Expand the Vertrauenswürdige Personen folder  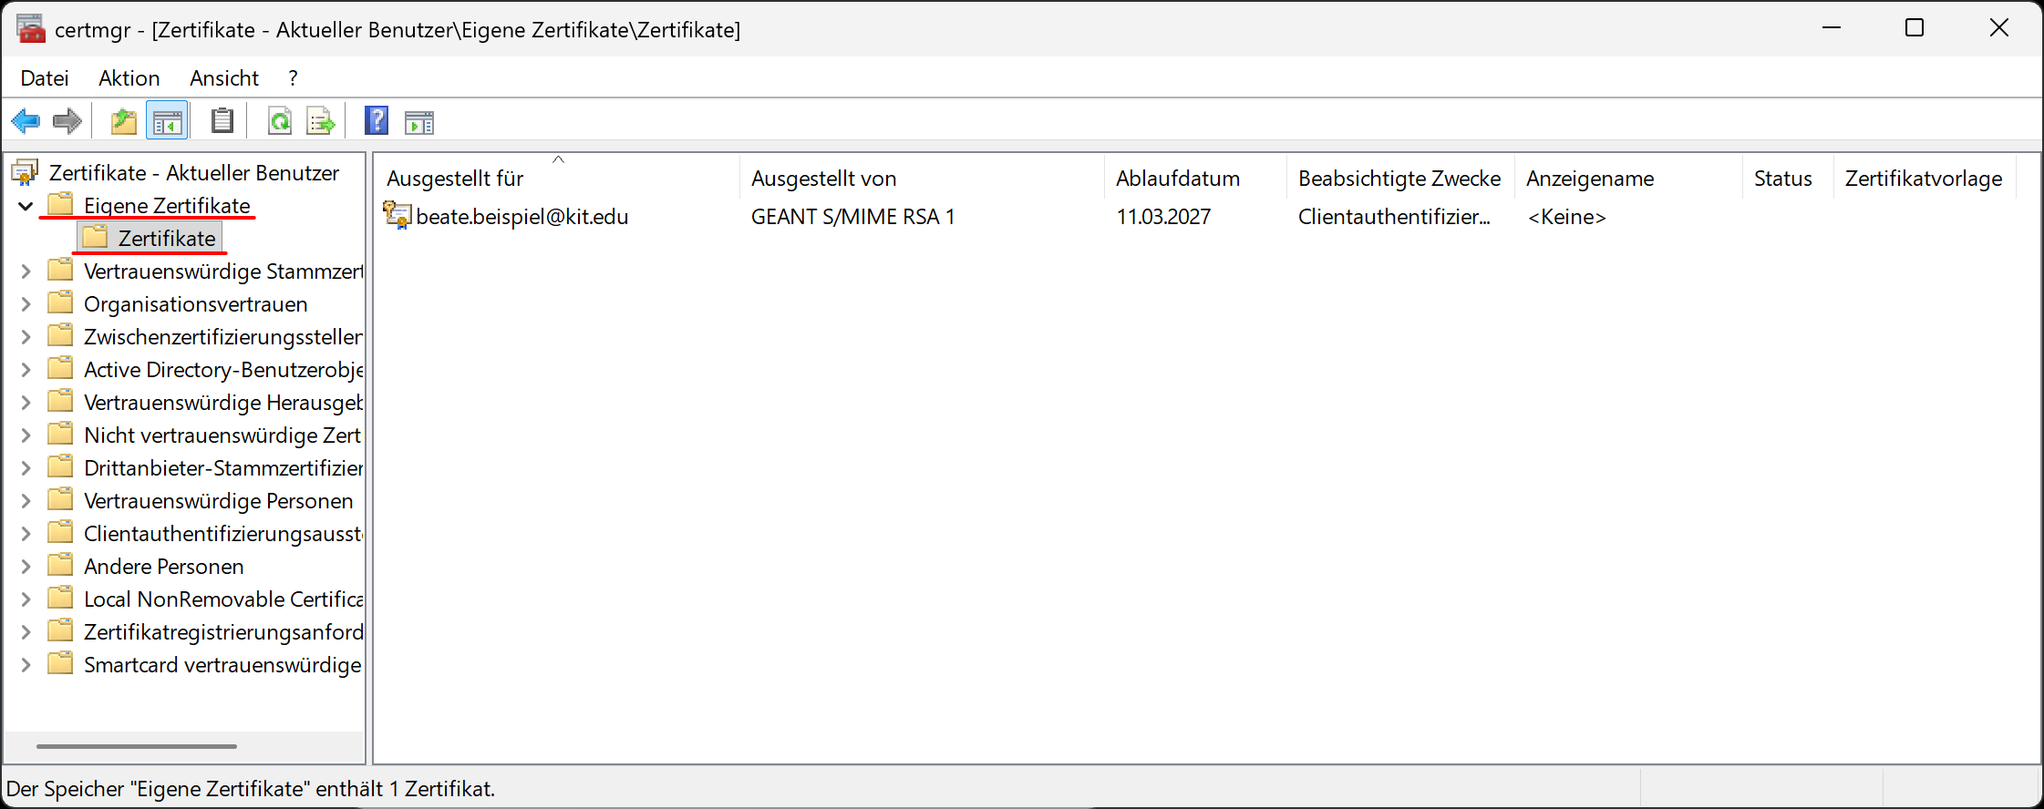(26, 501)
